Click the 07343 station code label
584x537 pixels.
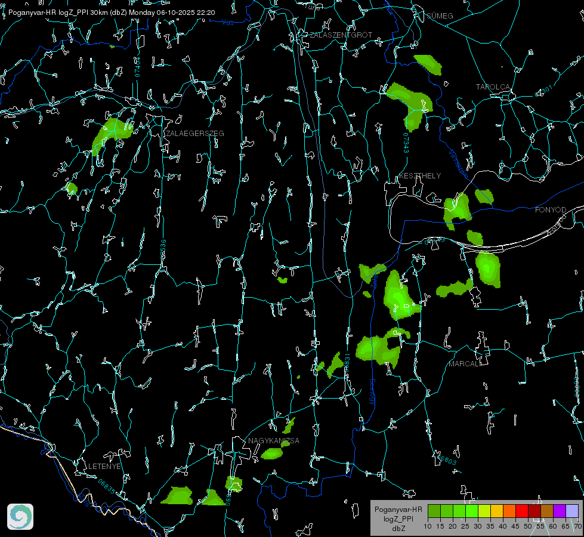(406, 143)
